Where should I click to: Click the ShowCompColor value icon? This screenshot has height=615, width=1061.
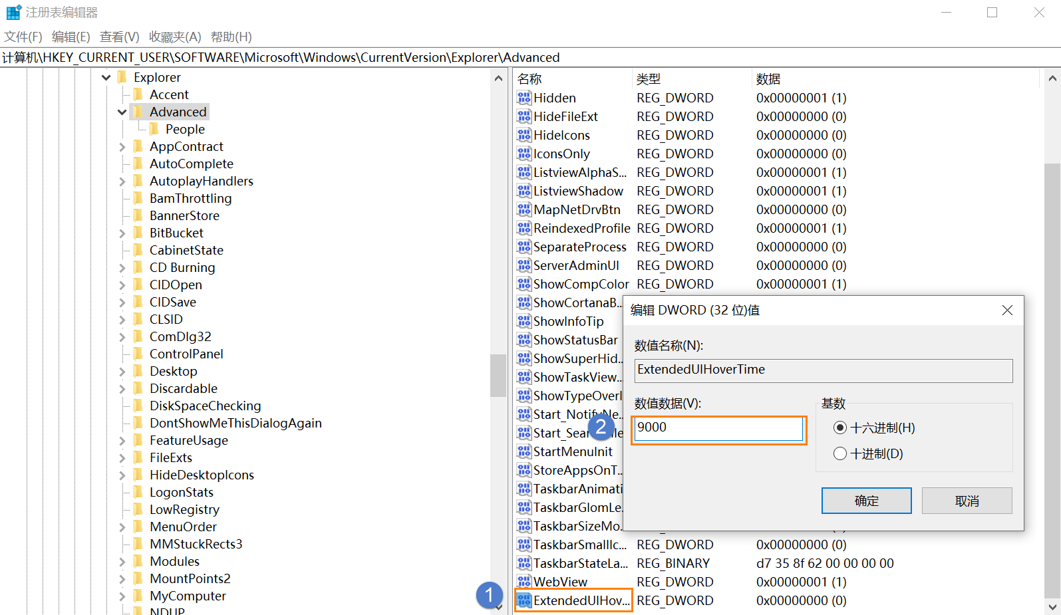coord(524,285)
